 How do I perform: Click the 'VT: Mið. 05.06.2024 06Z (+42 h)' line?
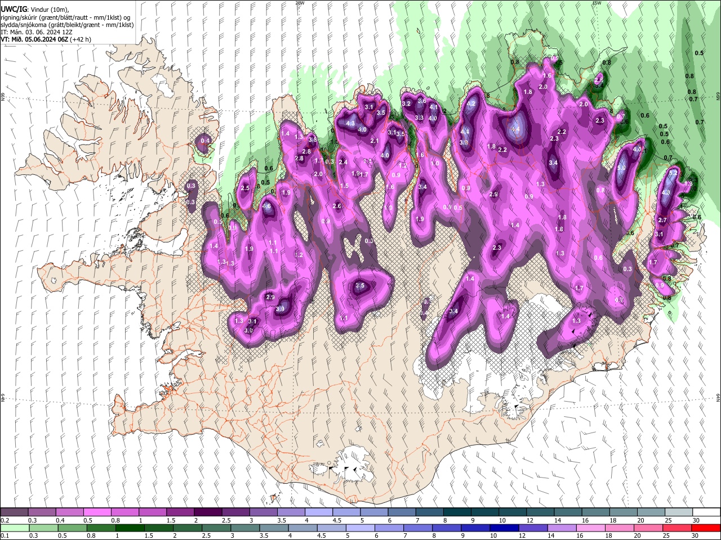point(46,39)
